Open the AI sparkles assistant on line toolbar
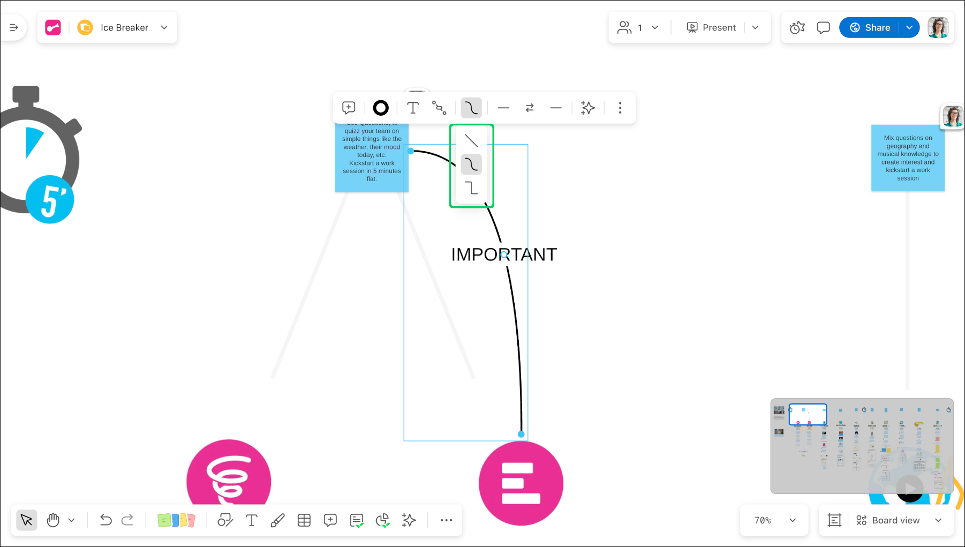Viewport: 965px width, 547px height. pos(587,108)
